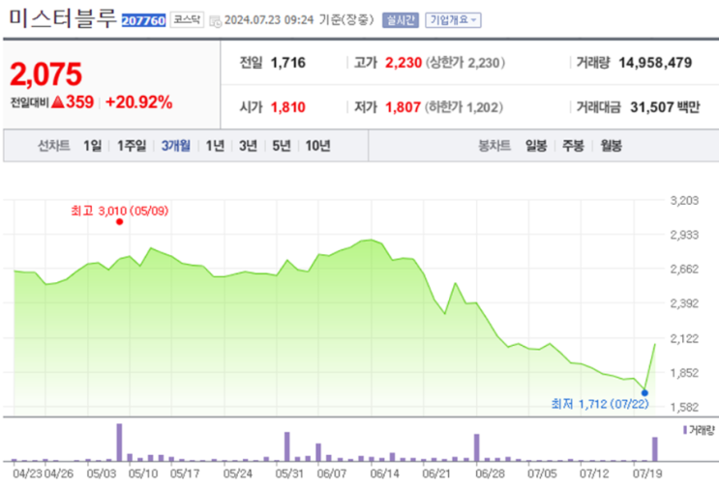The height and width of the screenshot is (487, 719).
Task: Click the 저가 value 1,807
Action: point(404,107)
